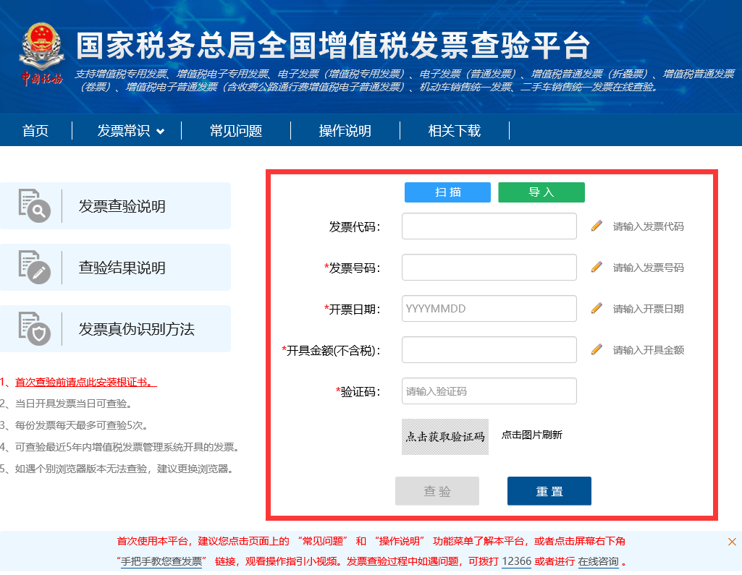Click the 验证码 field label
This screenshot has width=742, height=575.
pos(358,392)
